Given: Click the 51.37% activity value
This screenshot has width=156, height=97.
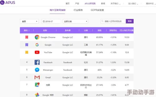Looking at the screenshot, I should (x=100, y=62).
